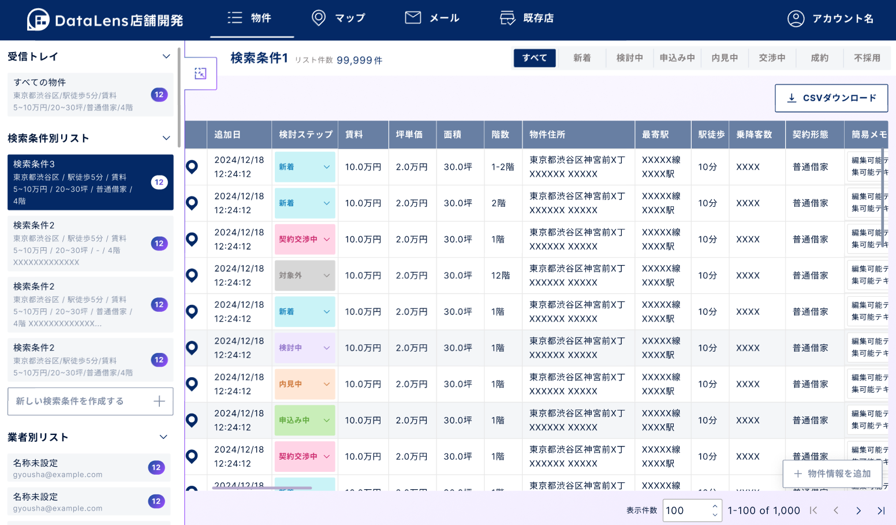Image resolution: width=896 pixels, height=525 pixels.
Task: Click the envelope icon next to メール
Action: coord(412,17)
